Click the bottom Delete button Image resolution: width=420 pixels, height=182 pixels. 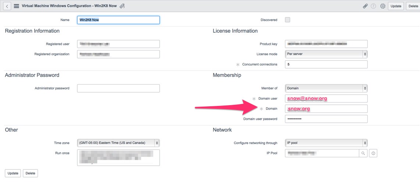tap(30, 173)
